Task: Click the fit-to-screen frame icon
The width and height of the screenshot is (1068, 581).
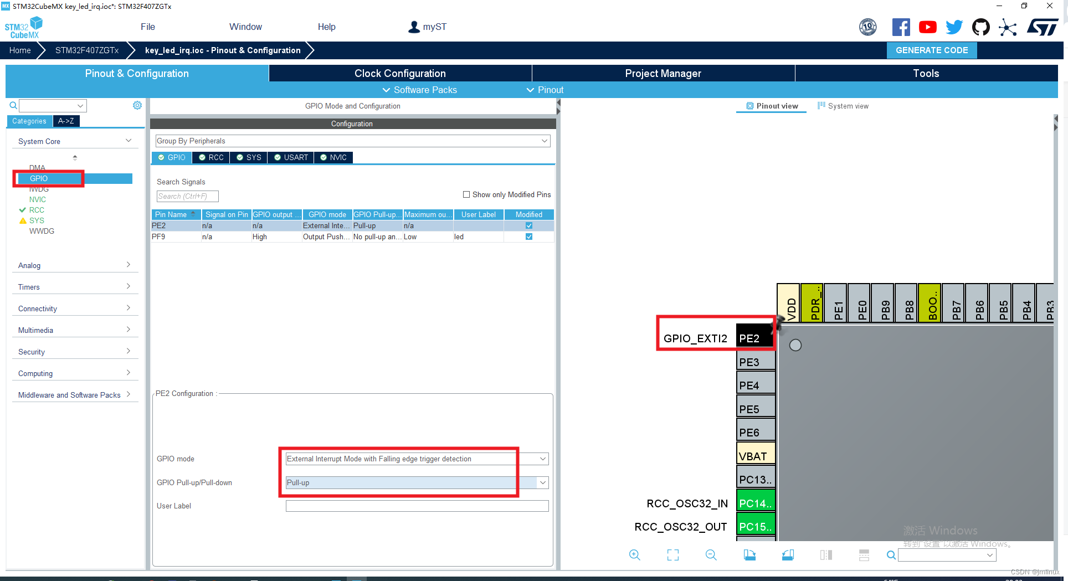Action: (673, 555)
